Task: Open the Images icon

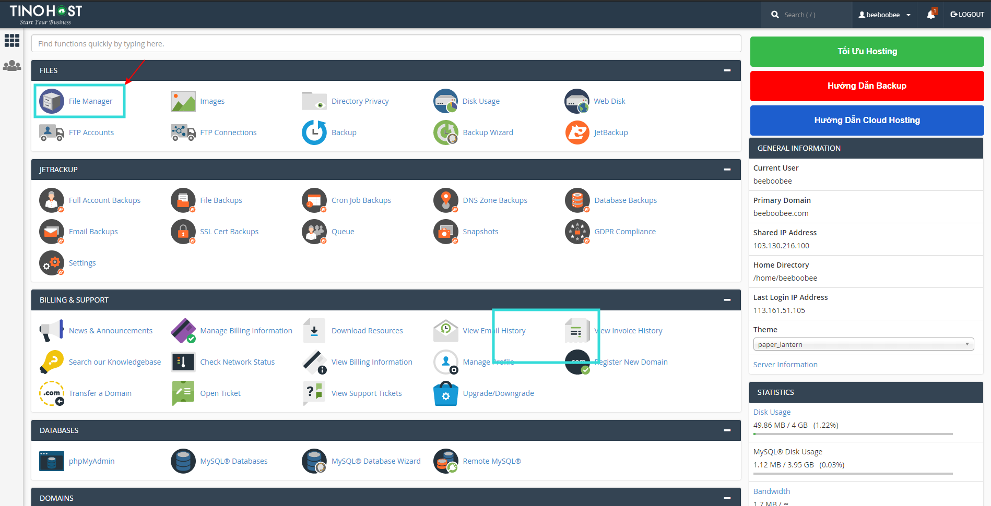Action: point(183,101)
